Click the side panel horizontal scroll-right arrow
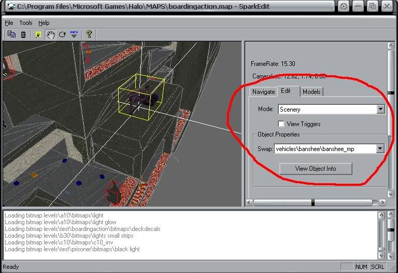The width and height of the screenshot is (398, 273). point(382,202)
